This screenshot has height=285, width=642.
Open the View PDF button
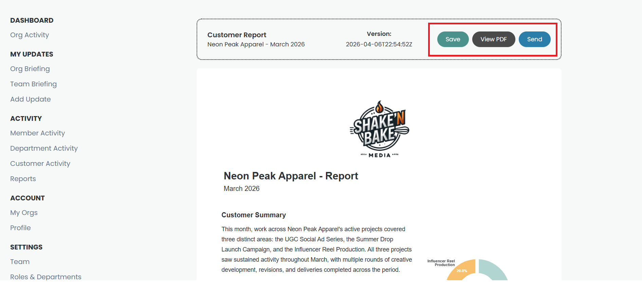(x=493, y=39)
